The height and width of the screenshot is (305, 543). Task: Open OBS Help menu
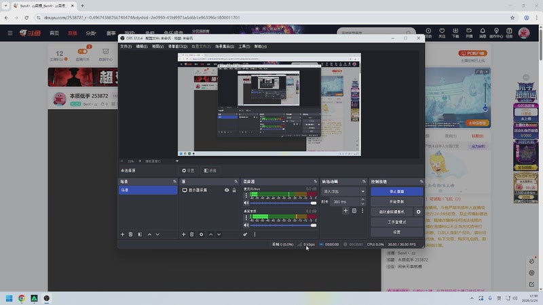click(261, 46)
